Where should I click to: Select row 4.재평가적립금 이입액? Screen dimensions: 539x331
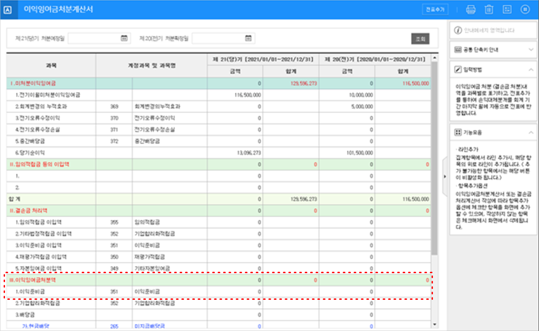pyautogui.click(x=41, y=257)
